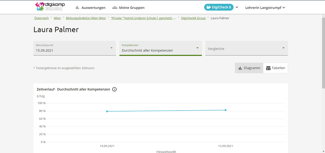325x153 pixels.
Task: Click the puzzle icon in DigiCheck 8 badge
Action: (209, 7)
